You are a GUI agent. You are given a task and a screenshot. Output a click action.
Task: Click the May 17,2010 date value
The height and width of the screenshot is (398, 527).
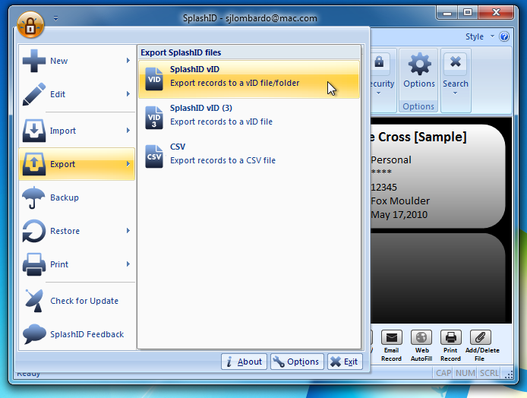[399, 215]
